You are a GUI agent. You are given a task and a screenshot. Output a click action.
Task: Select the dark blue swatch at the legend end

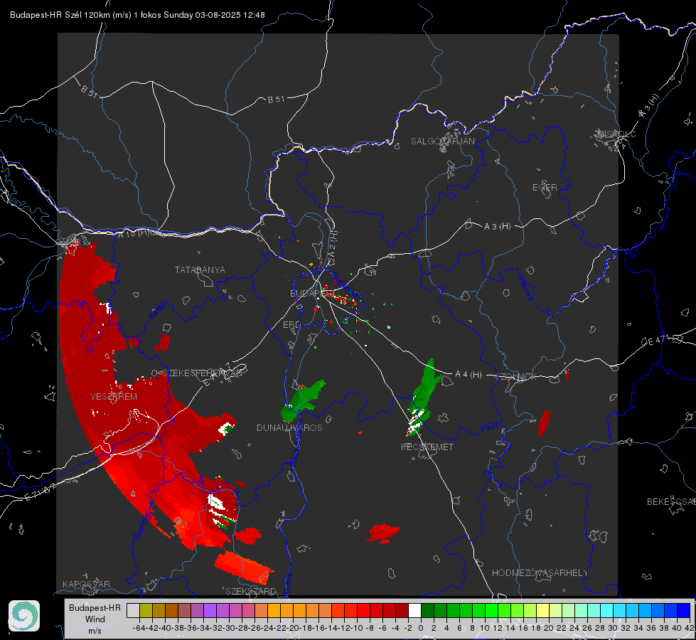(684, 610)
